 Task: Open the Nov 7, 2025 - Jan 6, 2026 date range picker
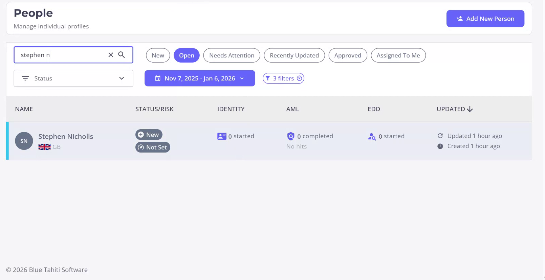[x=200, y=78]
